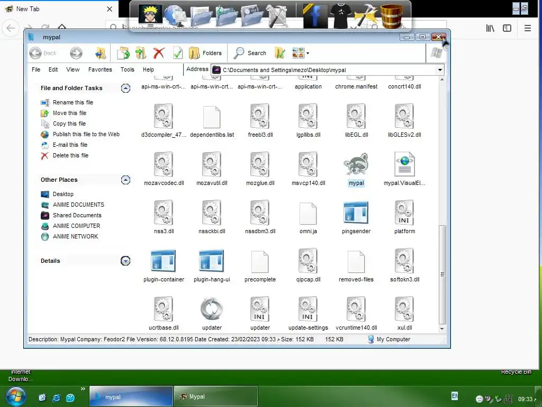Click Copy this file
The height and width of the screenshot is (407, 542).
69,124
